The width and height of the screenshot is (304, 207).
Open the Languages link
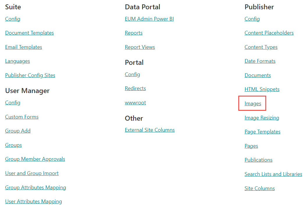click(17, 61)
